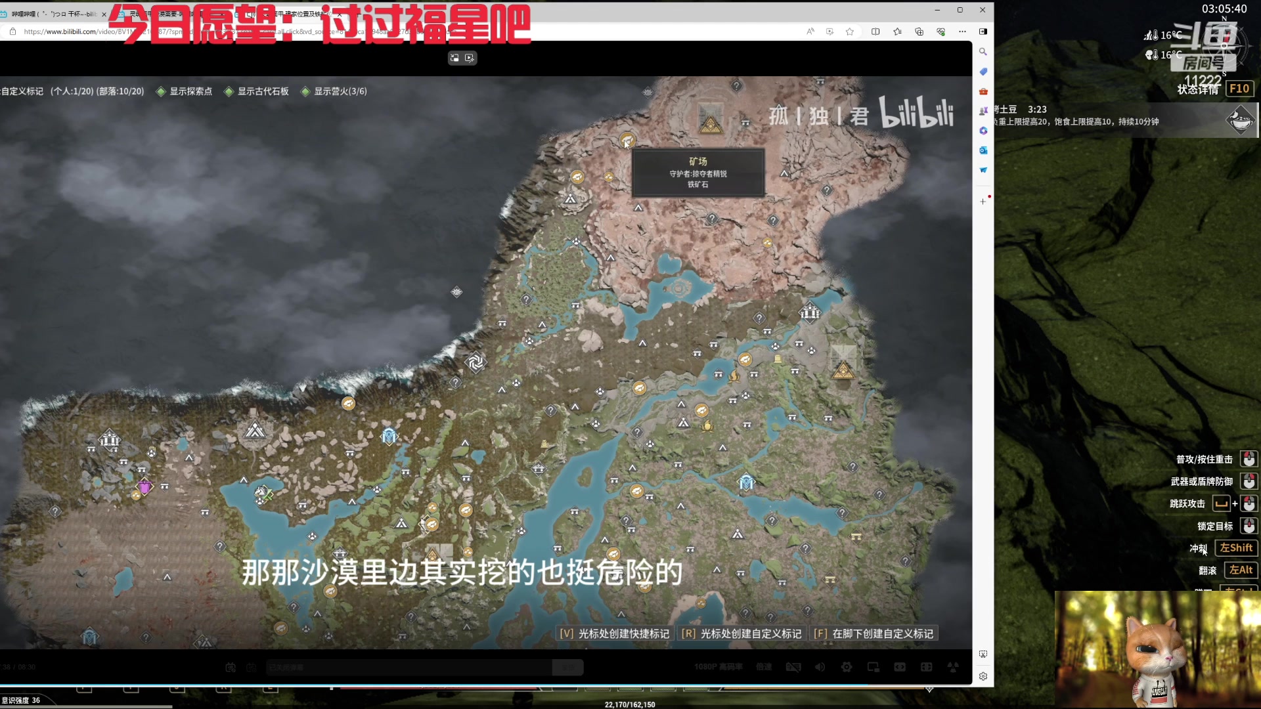Click the 烤土豆 food buff bowl icon
Viewport: 1261px width, 709px height.
pyautogui.click(x=1240, y=120)
